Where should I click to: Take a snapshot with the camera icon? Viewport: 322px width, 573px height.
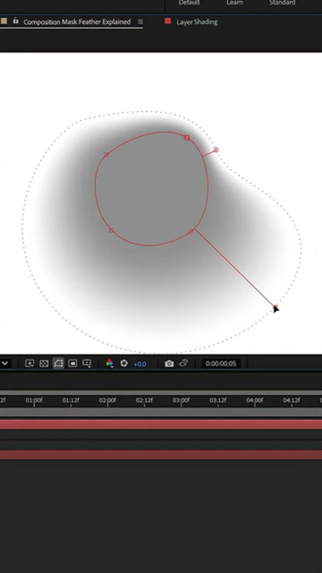coord(169,363)
